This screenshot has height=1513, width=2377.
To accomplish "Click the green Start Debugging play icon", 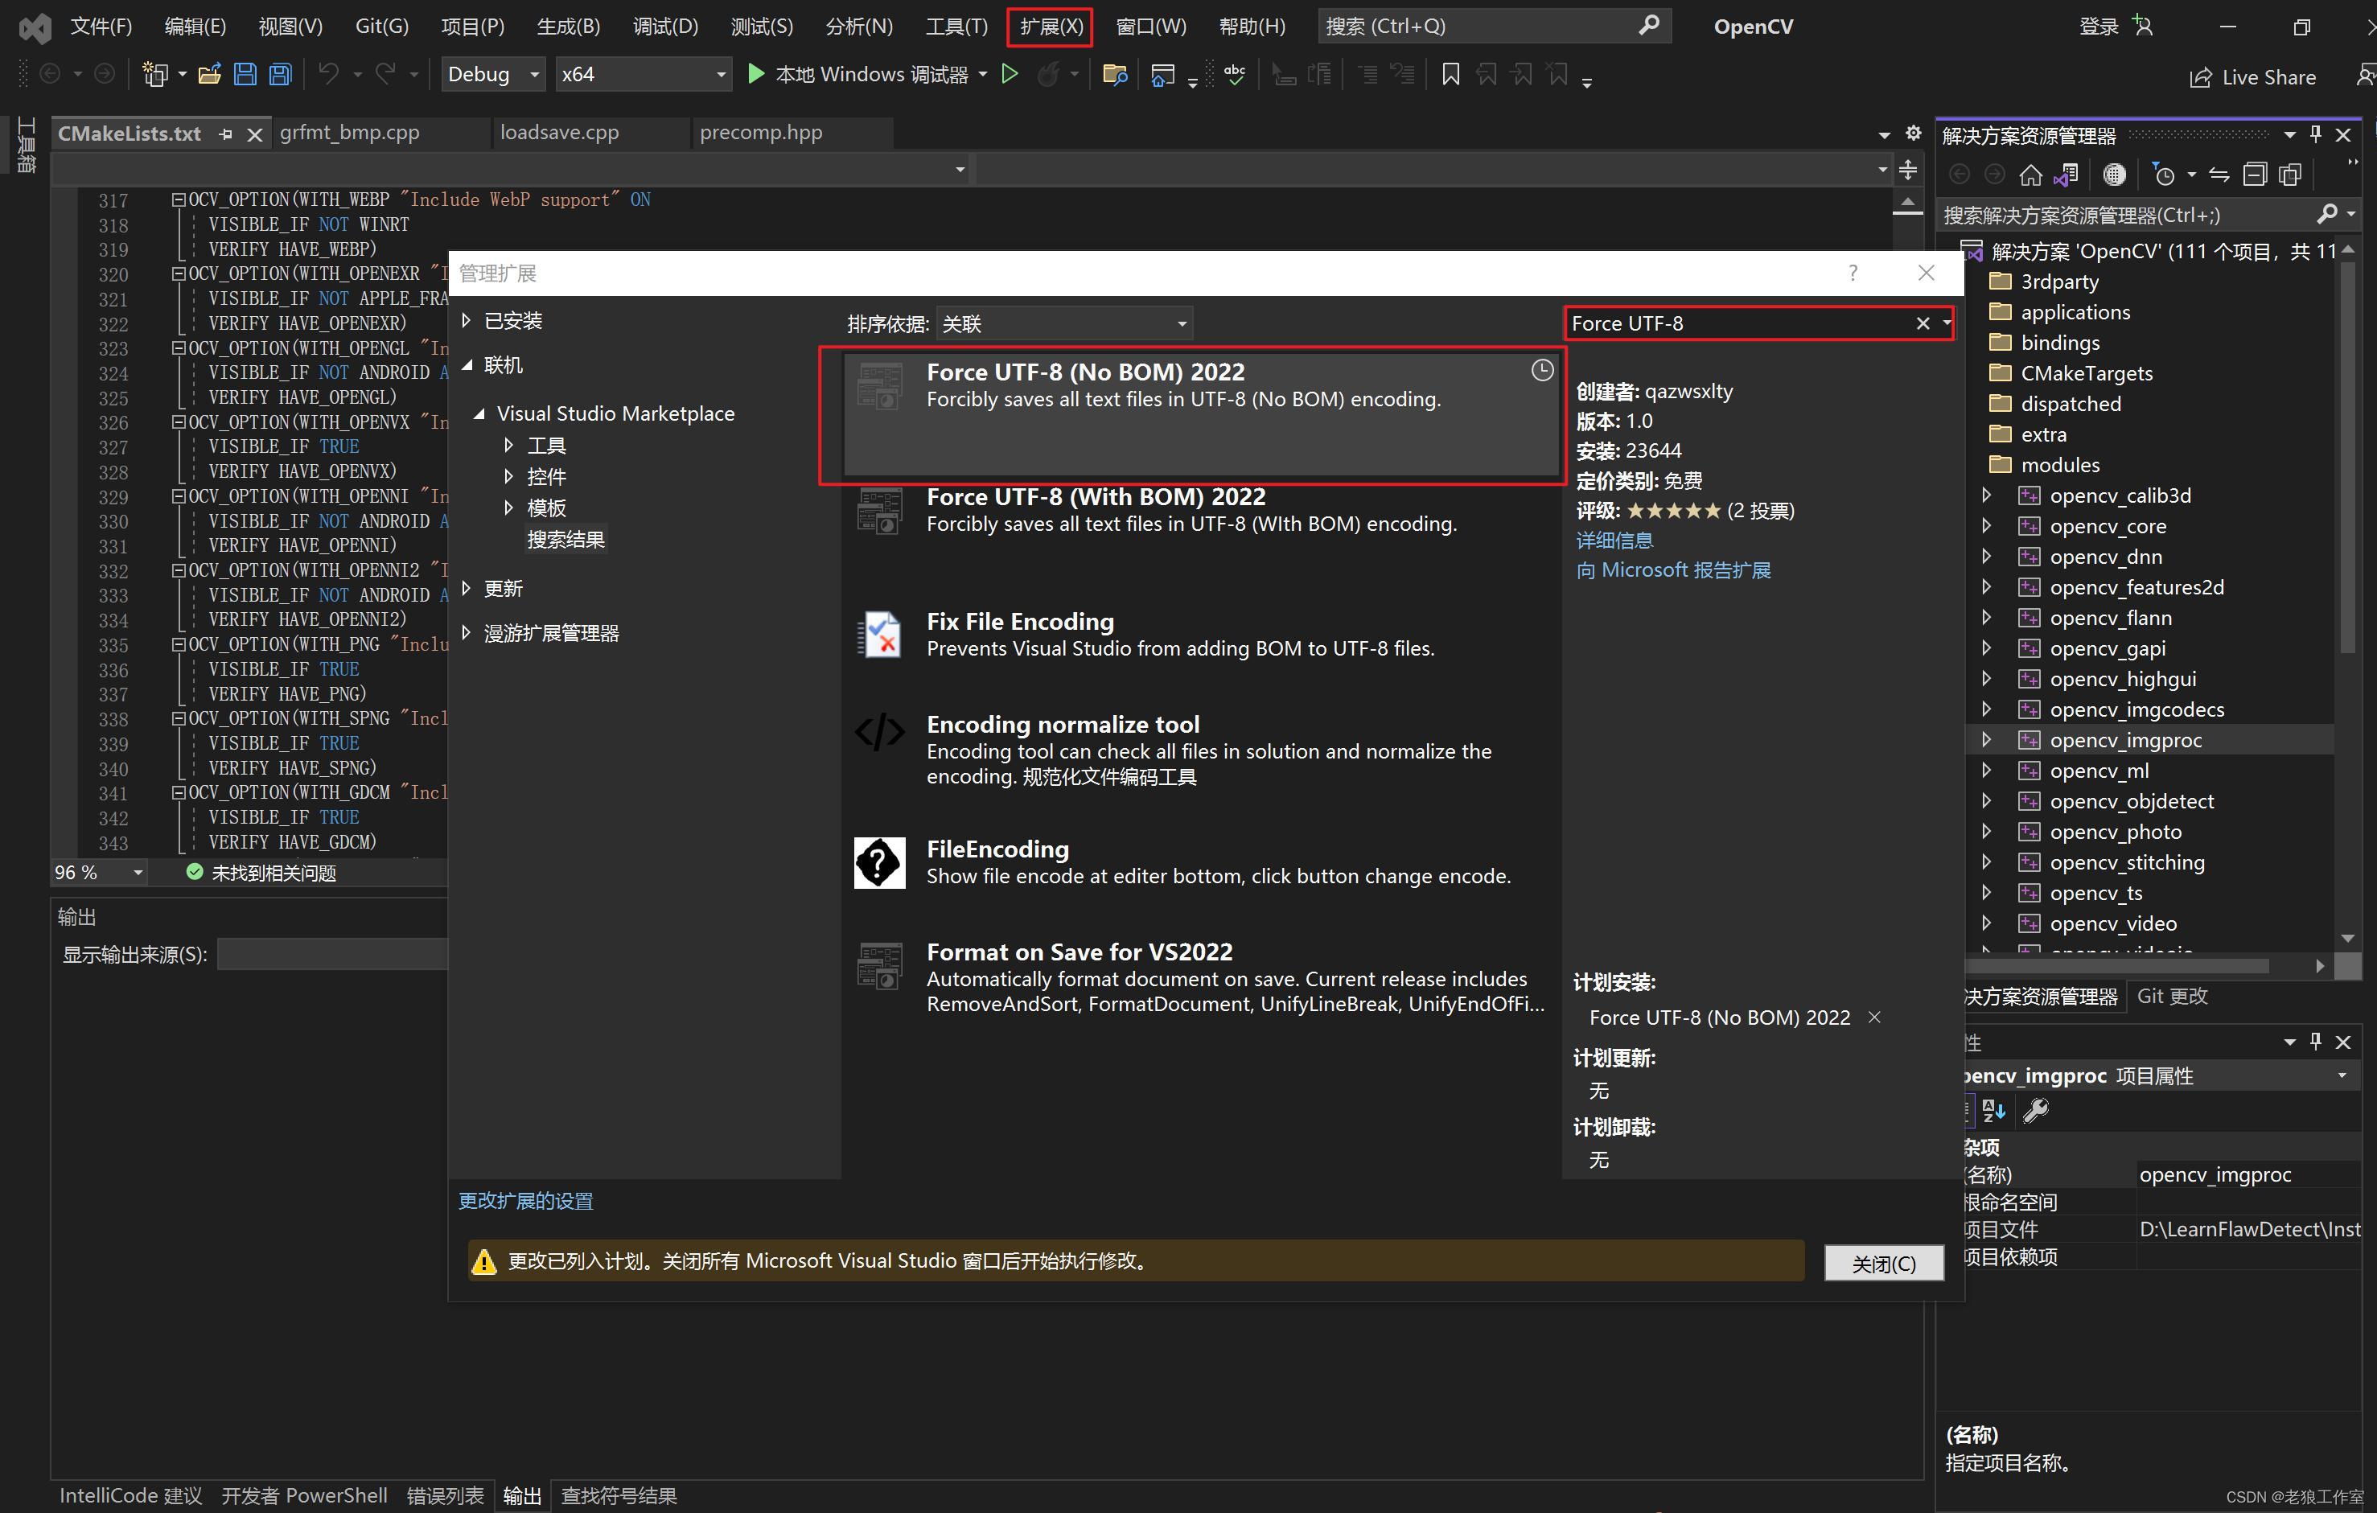I will [756, 74].
